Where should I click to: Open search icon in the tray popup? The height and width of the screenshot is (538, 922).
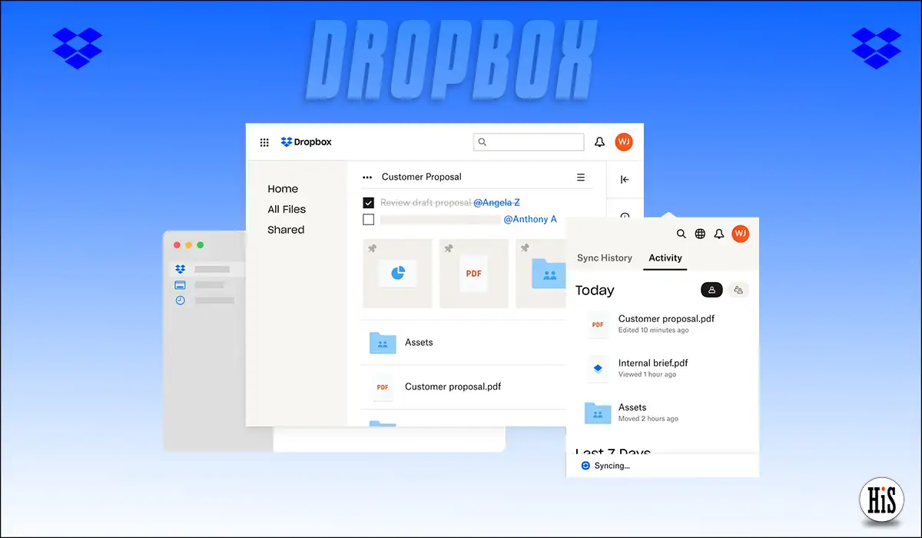tap(681, 234)
